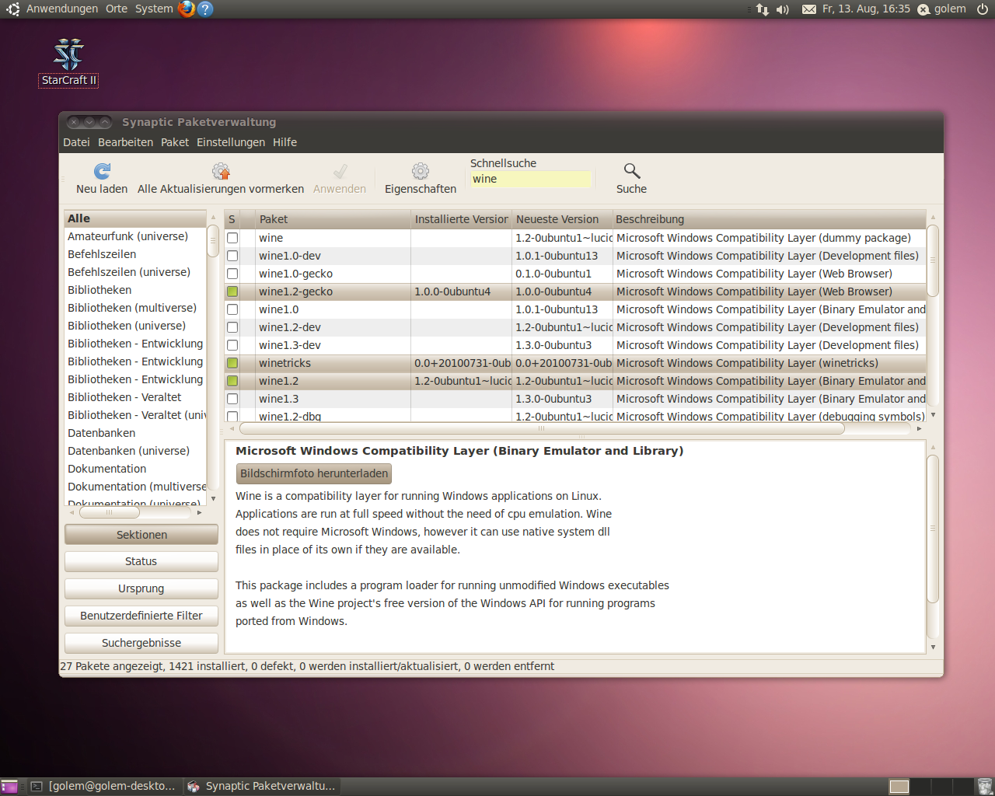The image size is (995, 796).
Task: Toggle checkbox for wine1.3-dev
Action: 232,345
